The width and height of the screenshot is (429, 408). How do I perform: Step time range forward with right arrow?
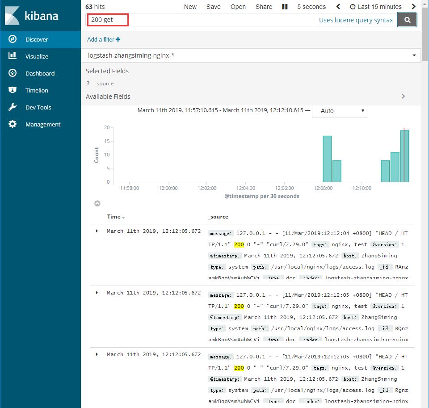click(413, 7)
